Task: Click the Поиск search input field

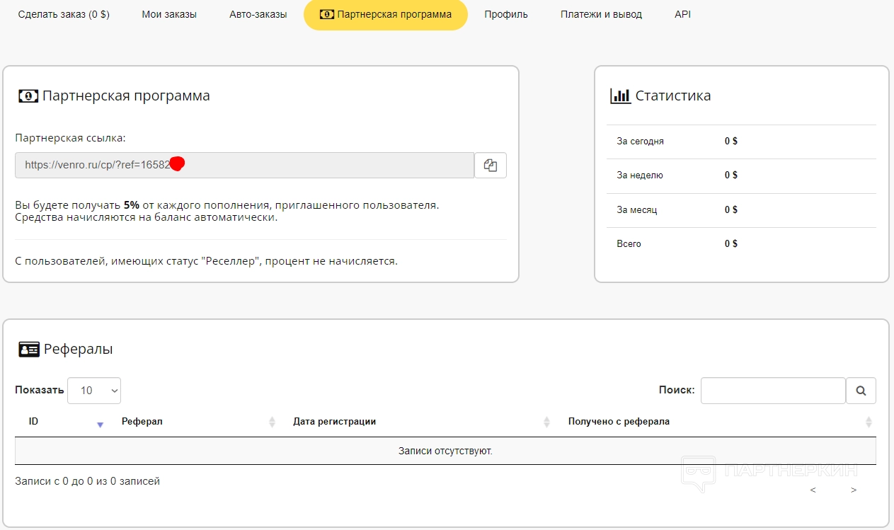Action: pyautogui.click(x=773, y=391)
